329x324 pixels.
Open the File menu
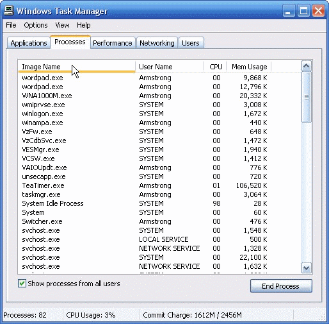point(11,25)
